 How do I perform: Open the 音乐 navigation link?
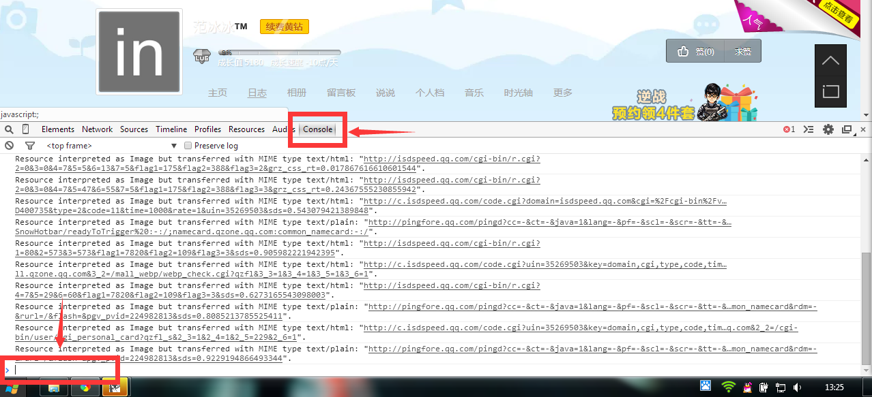coord(474,93)
